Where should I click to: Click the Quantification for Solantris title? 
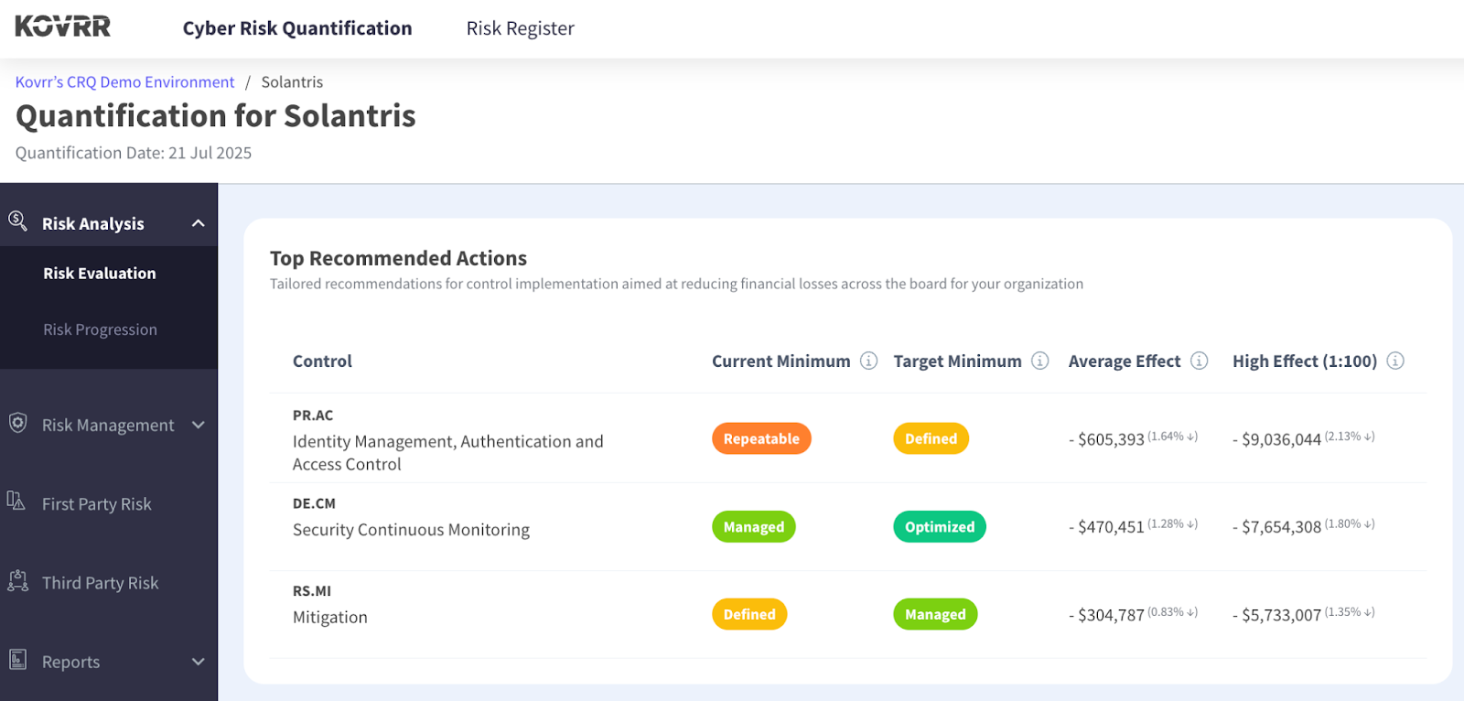pos(216,116)
